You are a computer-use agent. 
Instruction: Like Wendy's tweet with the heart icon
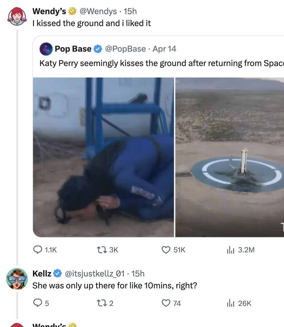pos(166,250)
